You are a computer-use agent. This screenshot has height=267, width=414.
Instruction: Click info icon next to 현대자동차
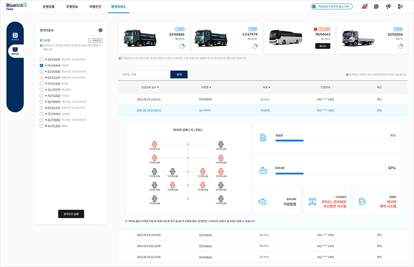tap(100, 30)
